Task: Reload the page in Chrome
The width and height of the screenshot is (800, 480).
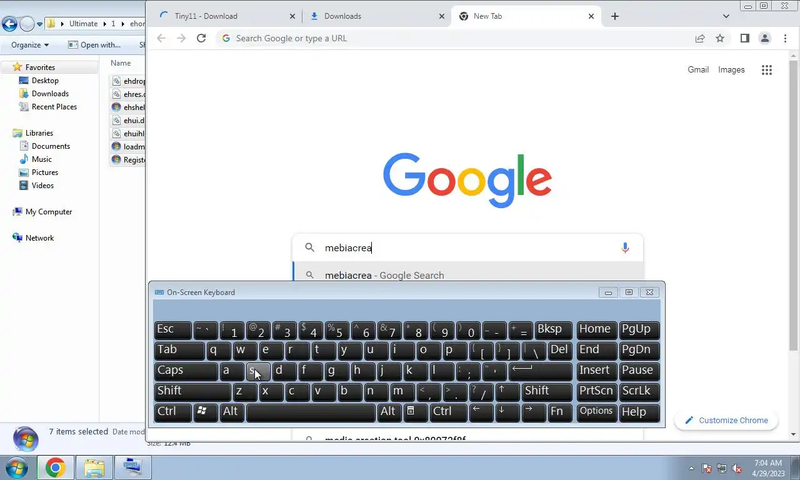Action: pyautogui.click(x=201, y=38)
